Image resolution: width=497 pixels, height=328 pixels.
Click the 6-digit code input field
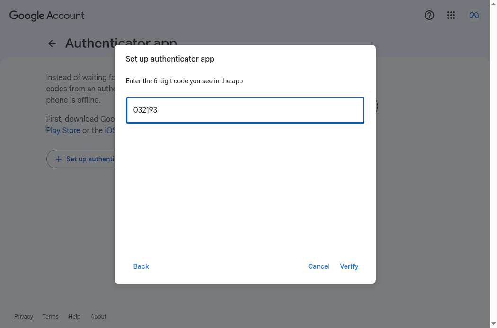(x=245, y=110)
